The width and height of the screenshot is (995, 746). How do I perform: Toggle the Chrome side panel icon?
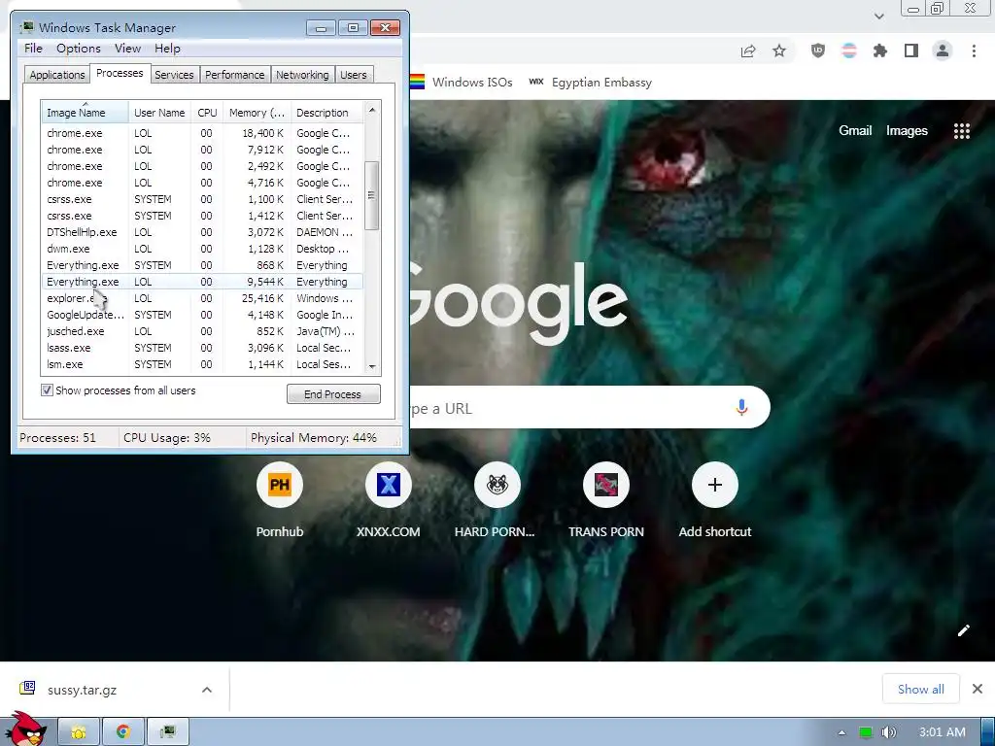click(x=911, y=51)
